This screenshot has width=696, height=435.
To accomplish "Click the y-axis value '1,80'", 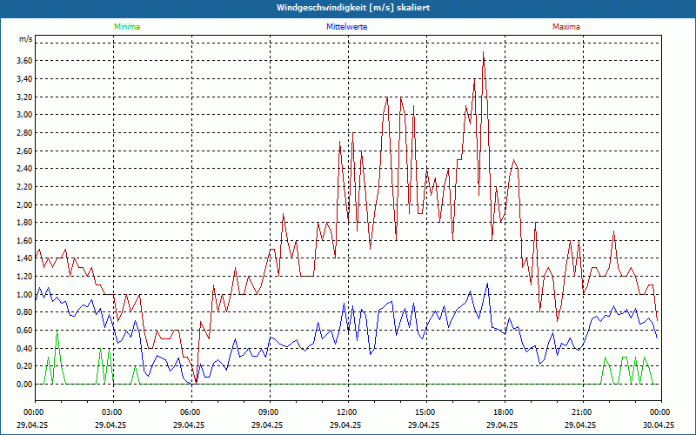I will 24,223.
